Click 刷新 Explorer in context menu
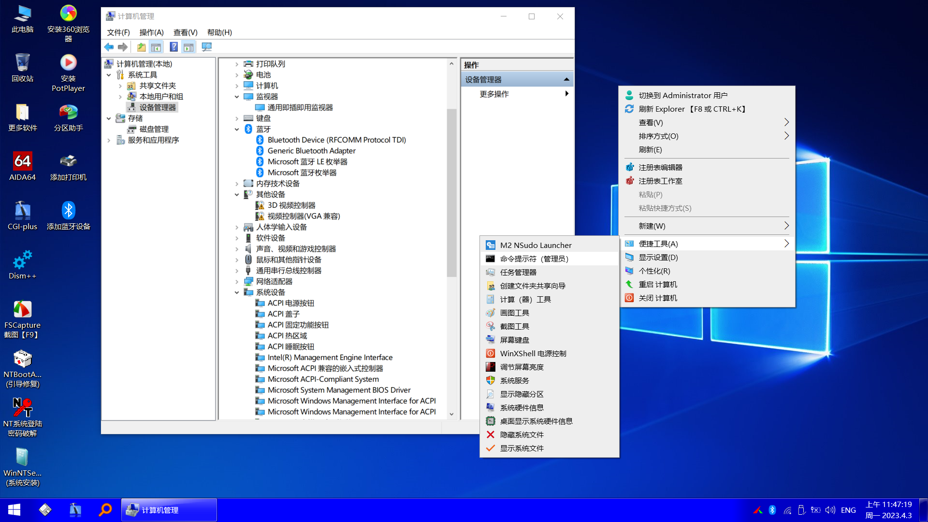 (x=707, y=109)
